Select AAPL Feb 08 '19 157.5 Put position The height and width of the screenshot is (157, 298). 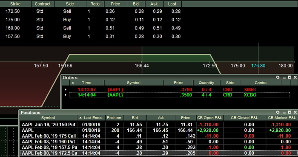(x=159, y=148)
